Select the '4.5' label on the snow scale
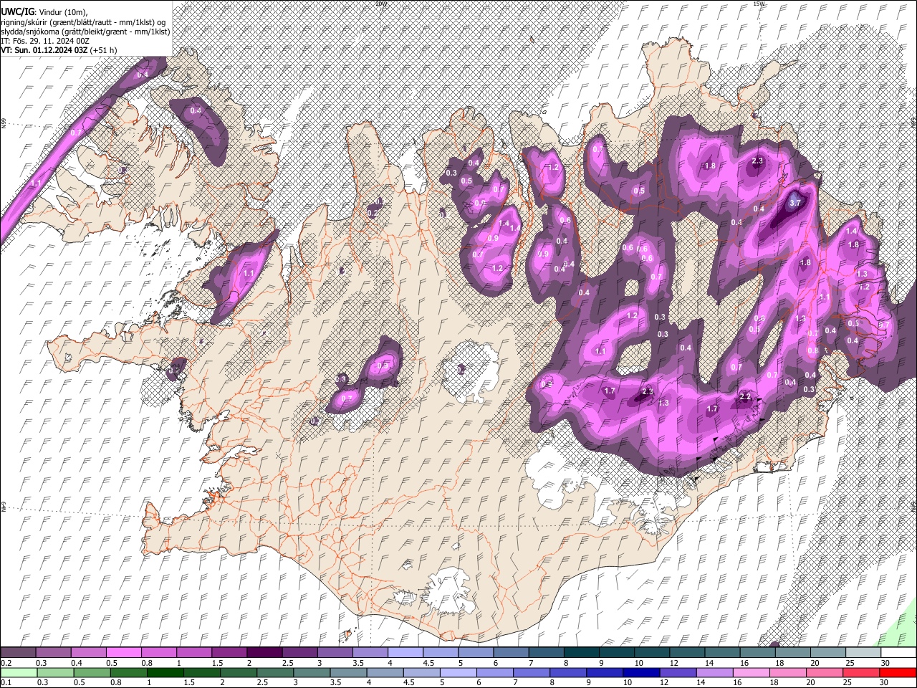Image resolution: width=917 pixels, height=688 pixels. point(428,663)
